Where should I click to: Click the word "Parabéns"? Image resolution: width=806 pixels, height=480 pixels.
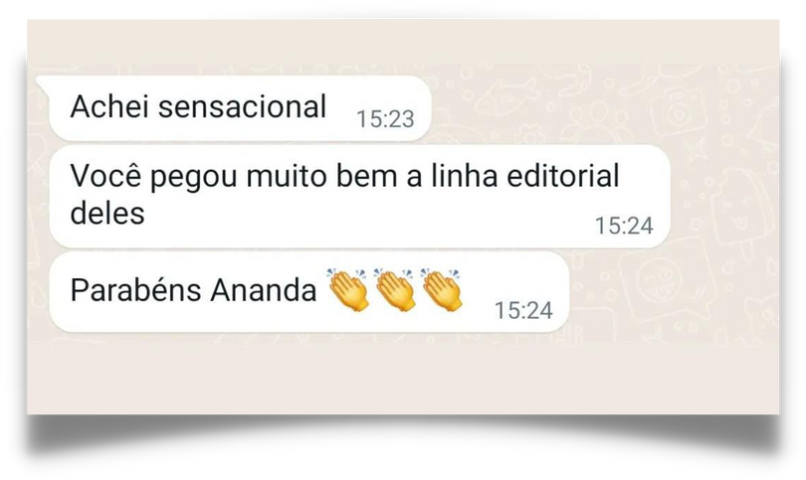coord(135,290)
